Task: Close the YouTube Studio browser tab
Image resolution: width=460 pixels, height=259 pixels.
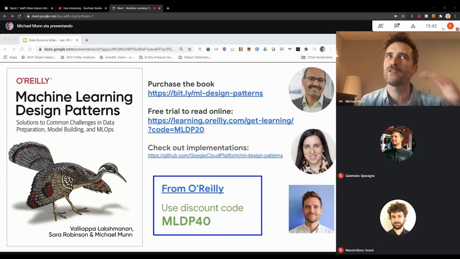Action: click(106, 8)
